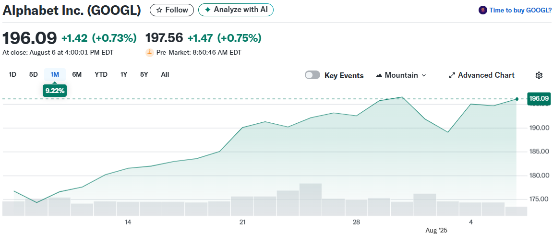
Task: Toggle the Key Events switch
Action: tap(313, 75)
